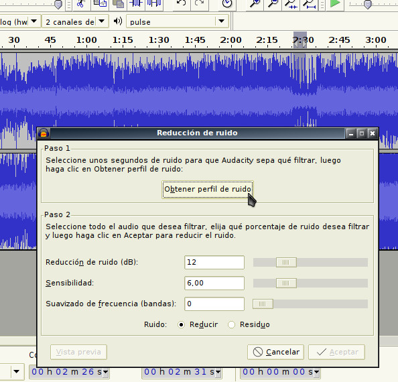Click the highlighted selection at 2:30 on the ruler
398x382 pixels.
[x=300, y=40]
